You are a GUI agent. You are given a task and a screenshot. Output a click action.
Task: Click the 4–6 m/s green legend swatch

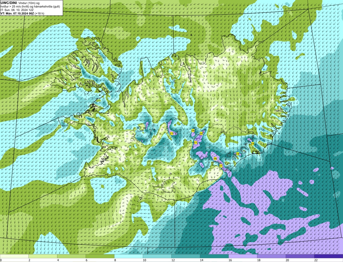71,256
